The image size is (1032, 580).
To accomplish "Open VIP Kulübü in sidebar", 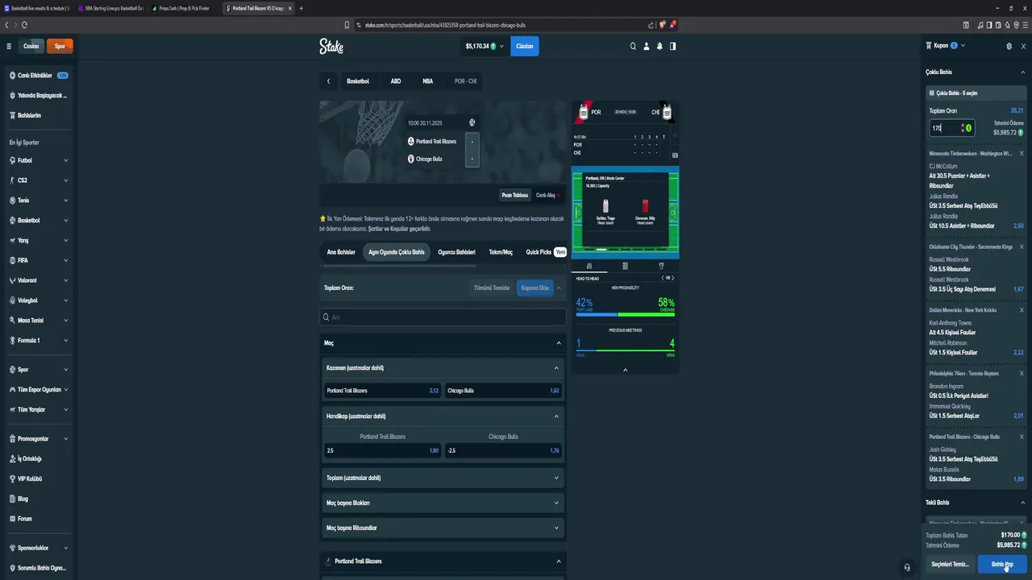I will [x=30, y=478].
